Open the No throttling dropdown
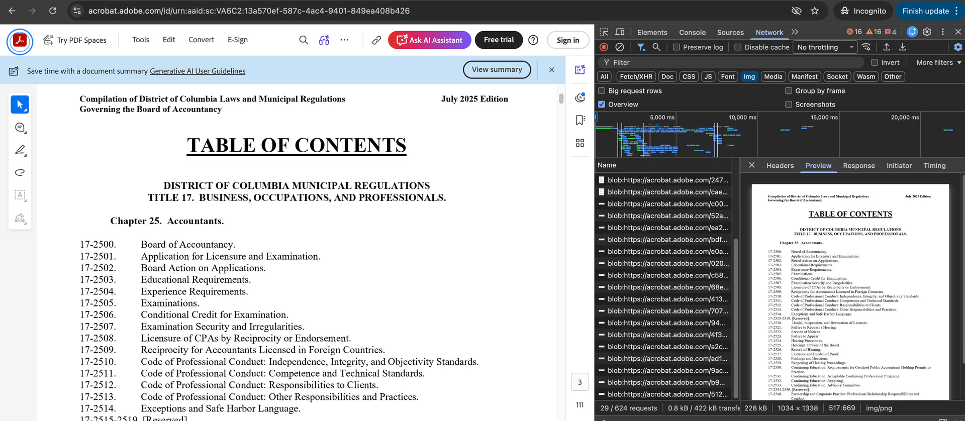965x421 pixels. (825, 47)
